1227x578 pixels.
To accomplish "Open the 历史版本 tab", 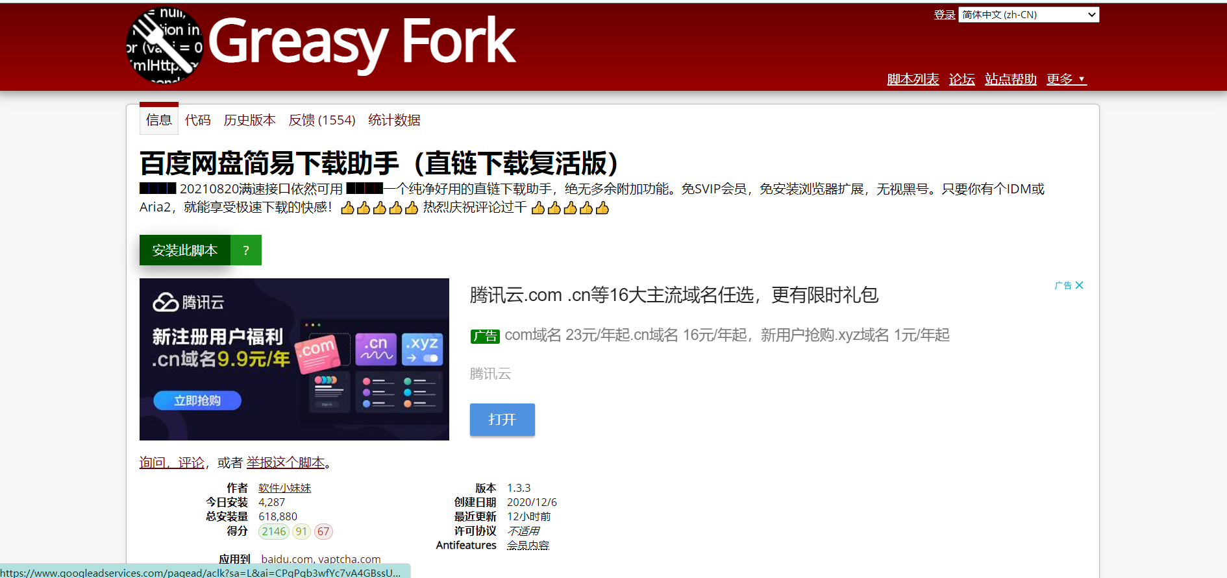I will [x=250, y=120].
